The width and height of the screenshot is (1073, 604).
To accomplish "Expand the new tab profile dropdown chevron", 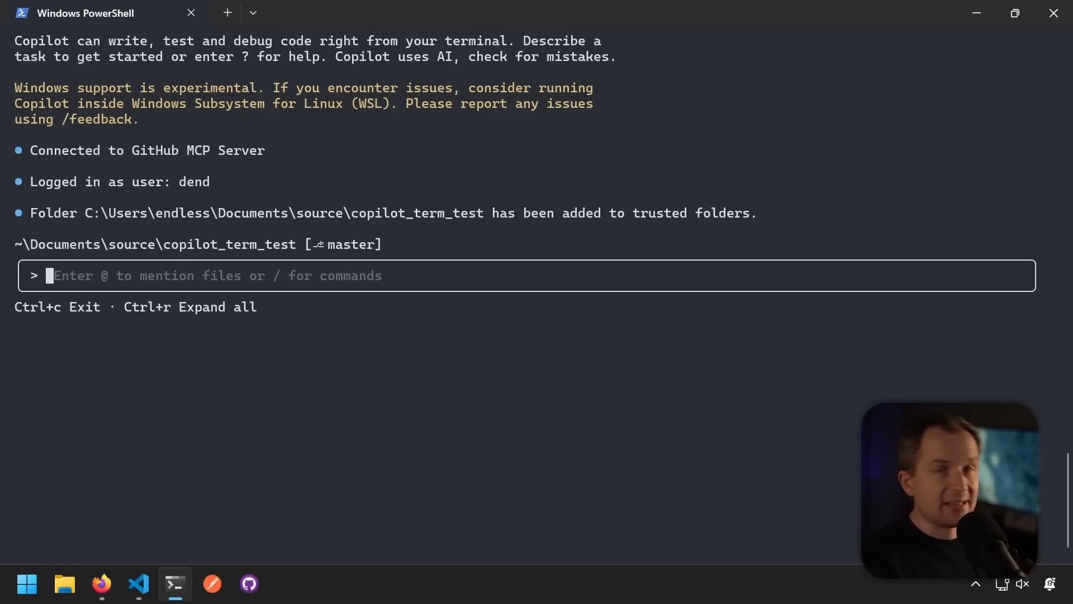I will [253, 13].
